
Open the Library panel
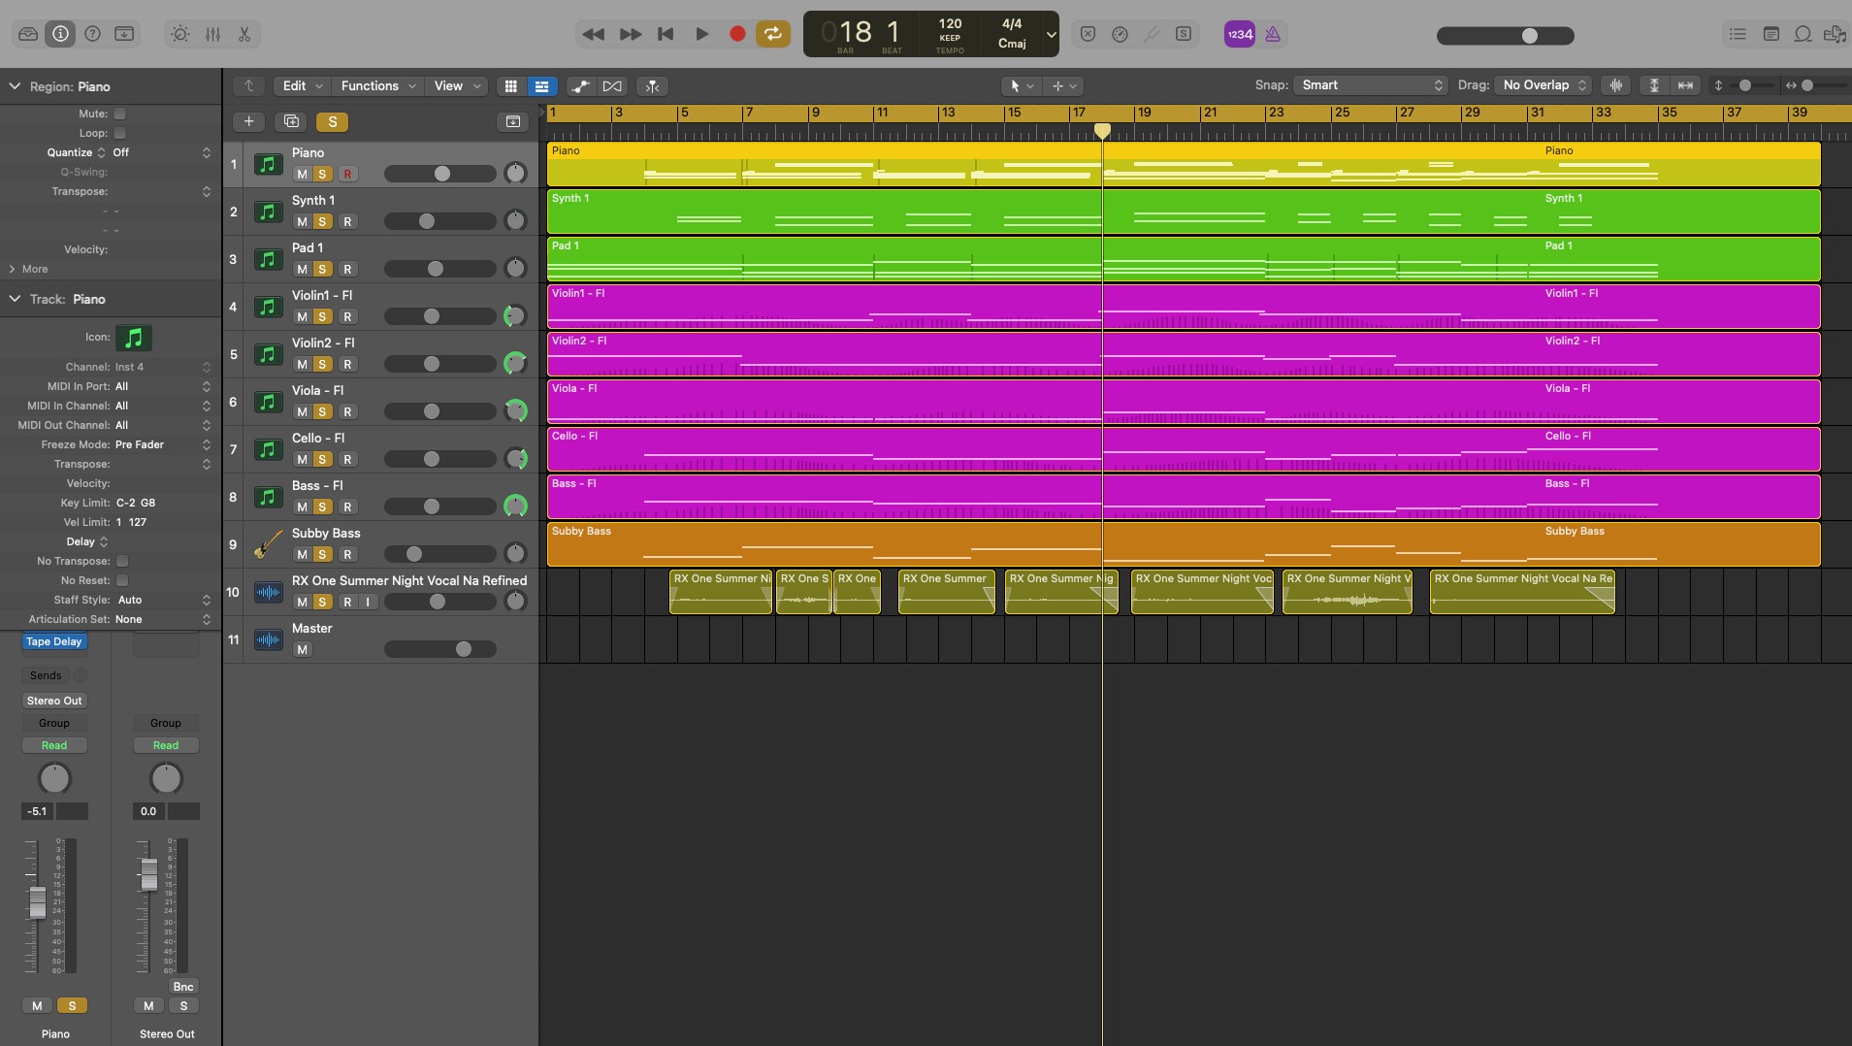click(x=28, y=34)
